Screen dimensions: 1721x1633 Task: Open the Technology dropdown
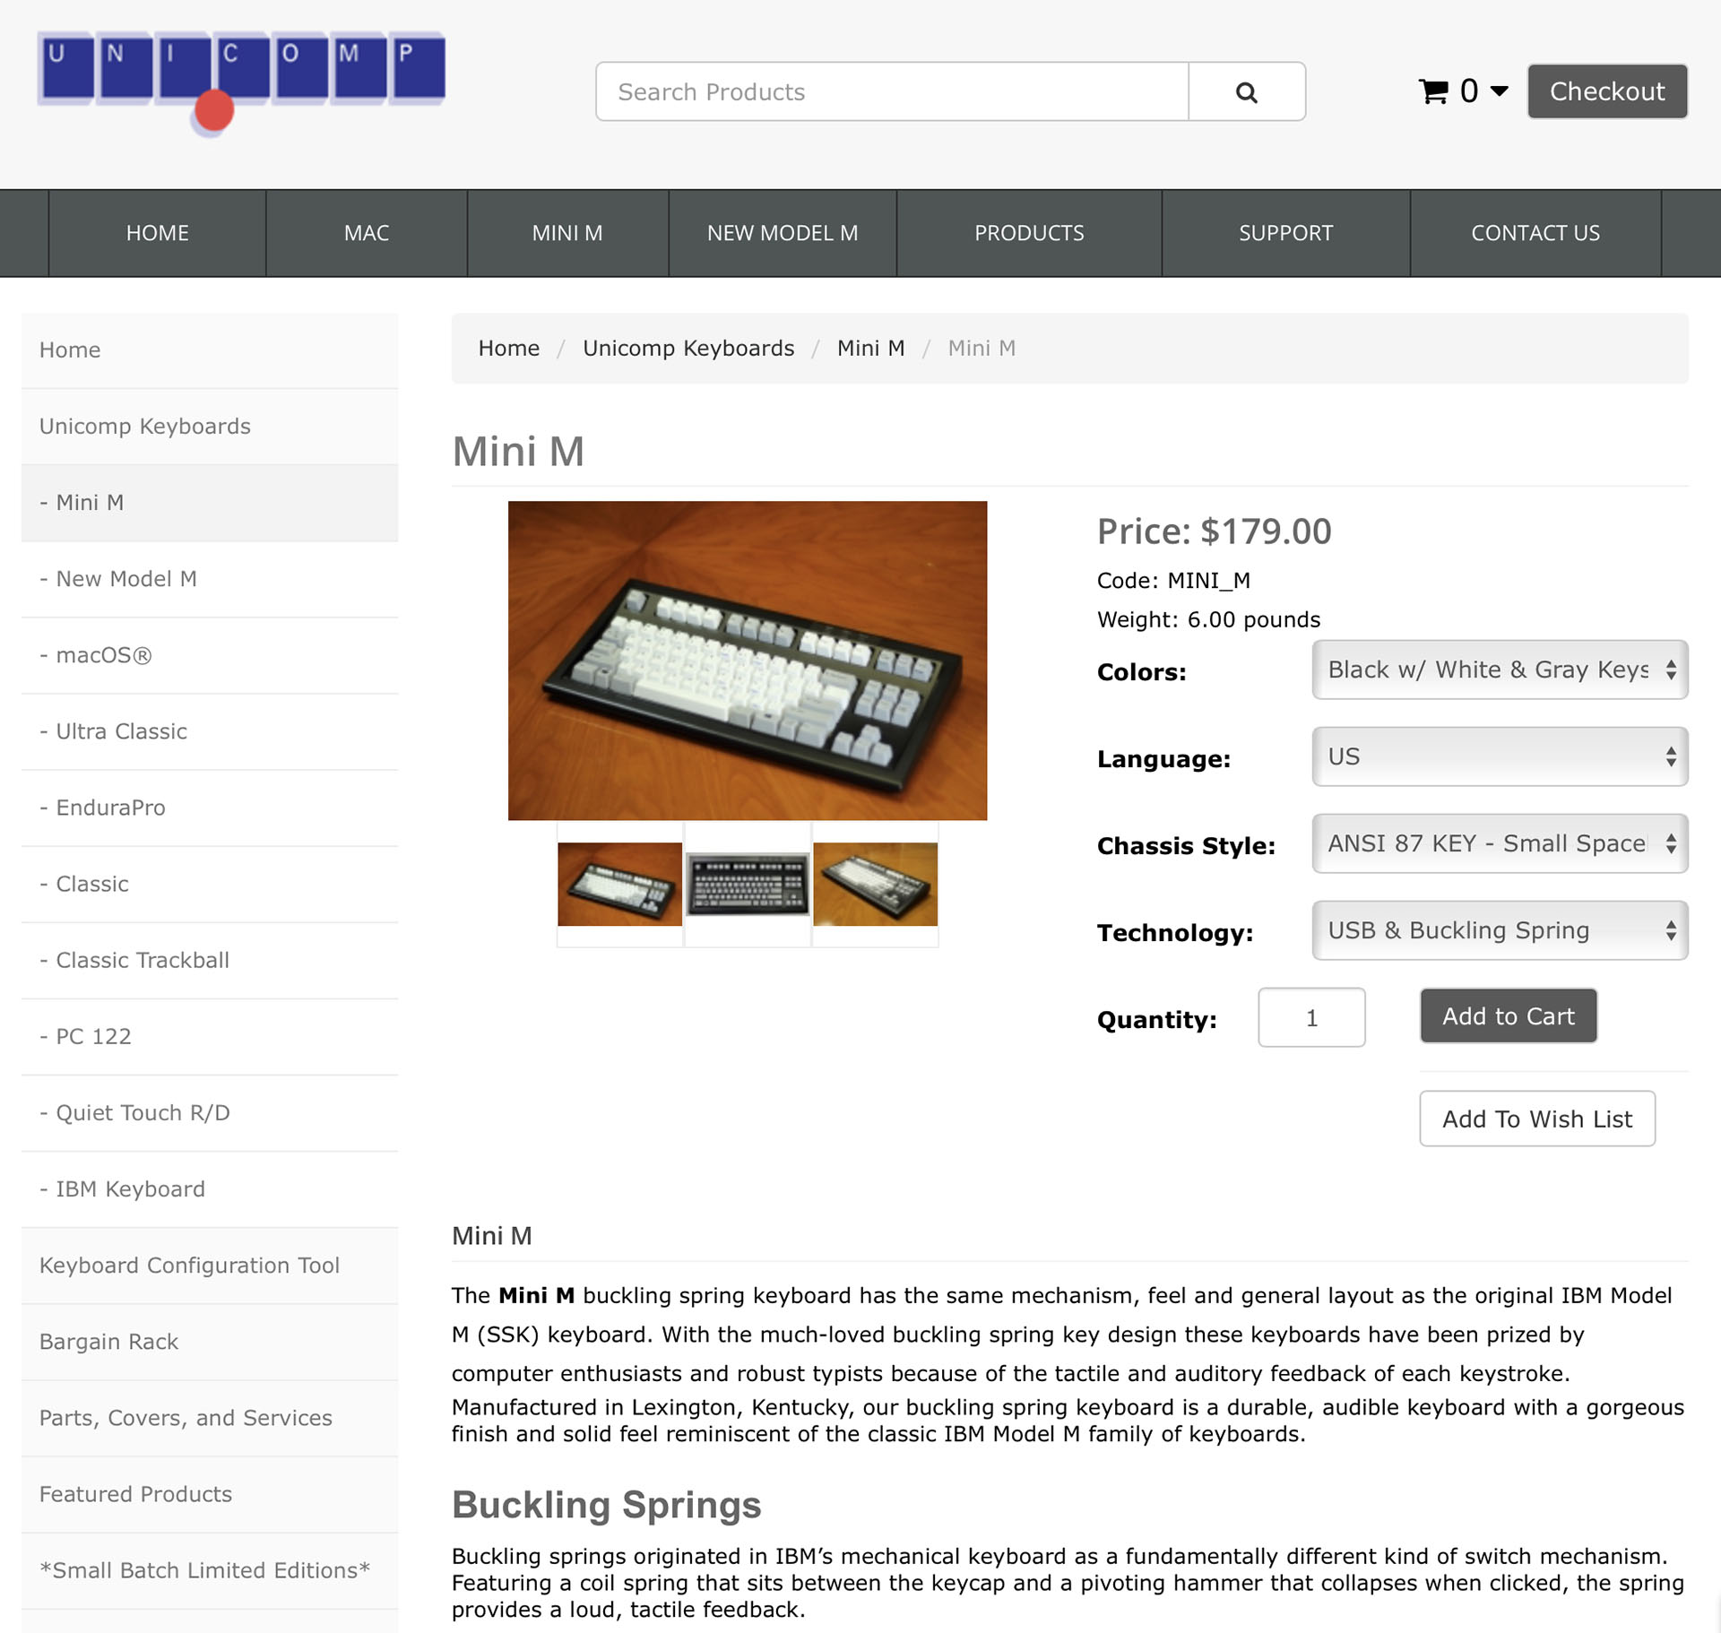coord(1500,930)
